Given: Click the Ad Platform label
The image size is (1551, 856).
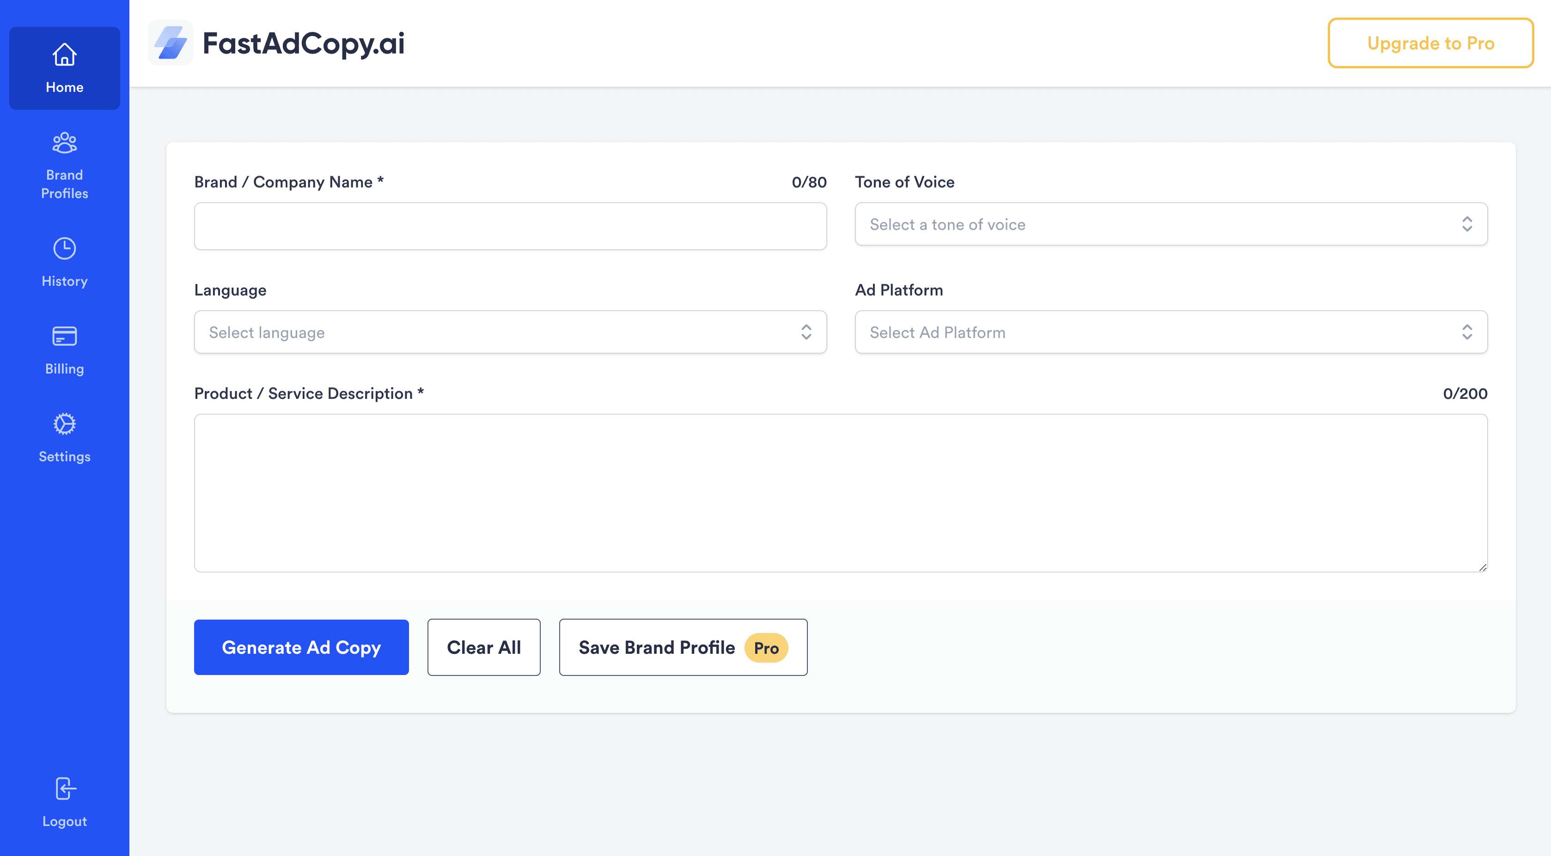Looking at the screenshot, I should [899, 290].
